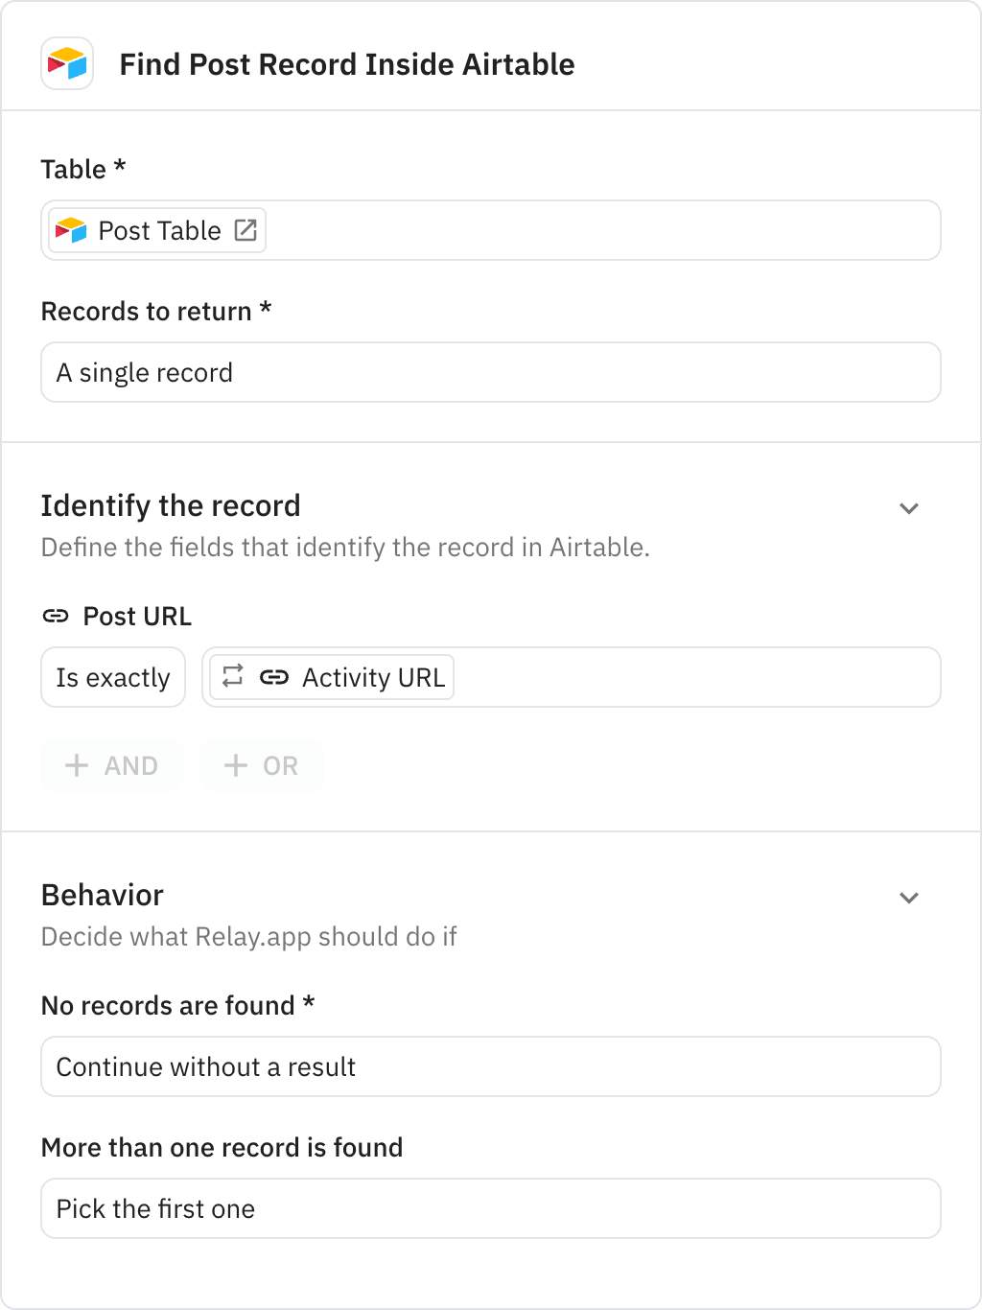Viewport: 982px width, 1310px height.
Task: Select the Activity URL variable chip
Action: click(373, 677)
